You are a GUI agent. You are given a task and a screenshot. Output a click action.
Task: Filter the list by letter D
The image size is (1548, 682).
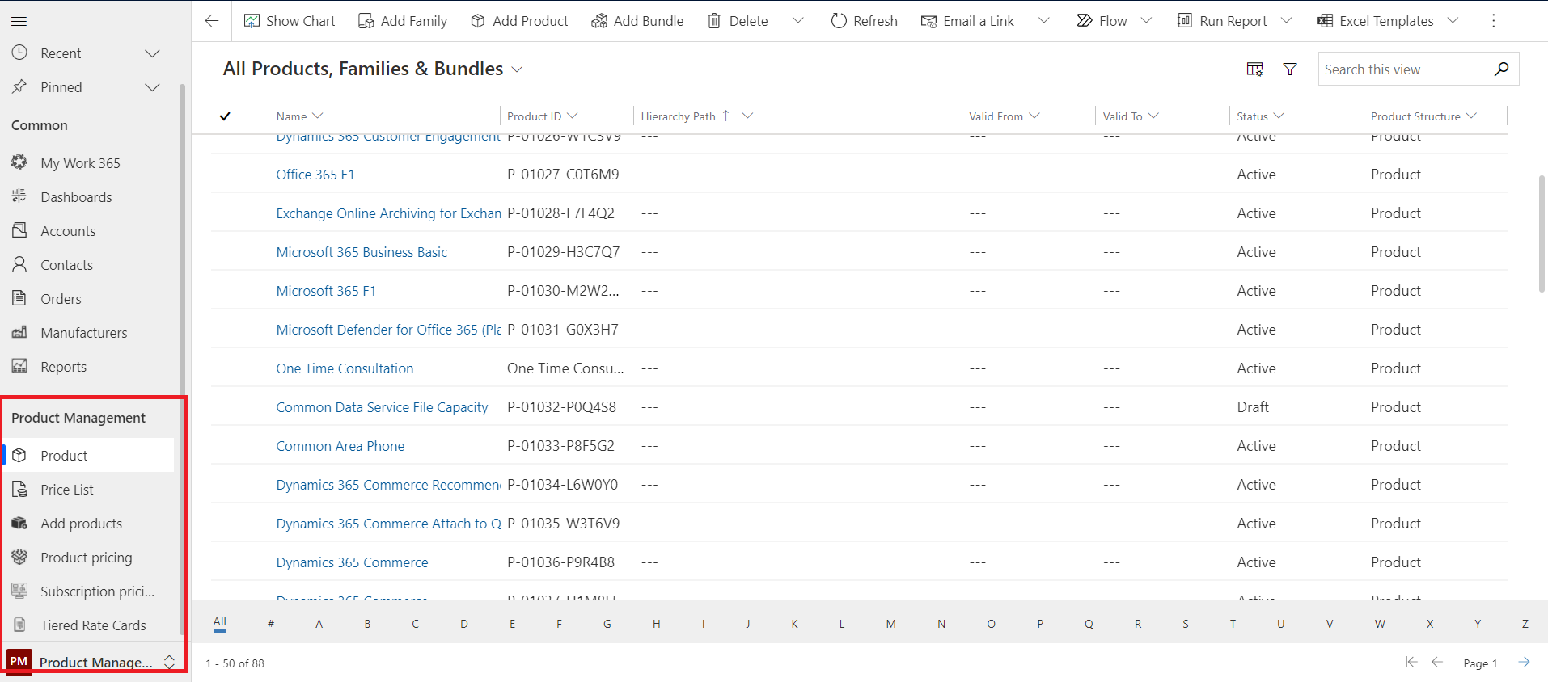(464, 624)
